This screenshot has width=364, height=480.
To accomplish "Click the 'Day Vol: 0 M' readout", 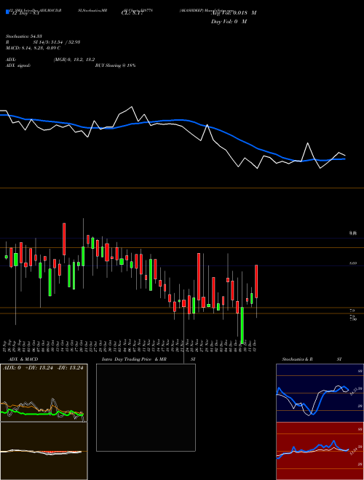I will 229,21.
